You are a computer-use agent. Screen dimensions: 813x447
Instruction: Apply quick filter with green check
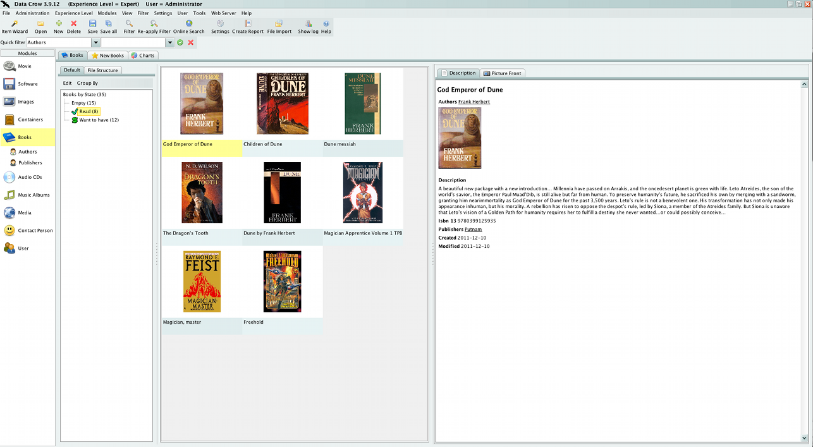coord(180,42)
